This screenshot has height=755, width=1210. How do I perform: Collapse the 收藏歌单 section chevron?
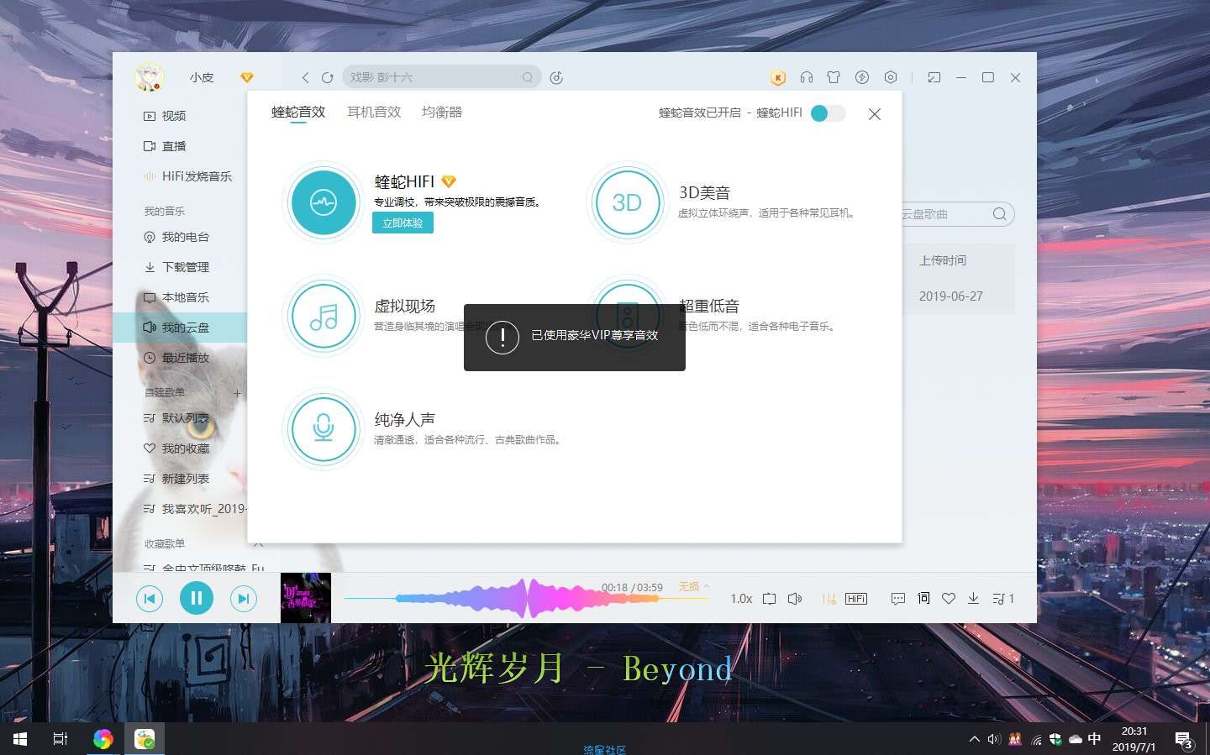point(258,544)
